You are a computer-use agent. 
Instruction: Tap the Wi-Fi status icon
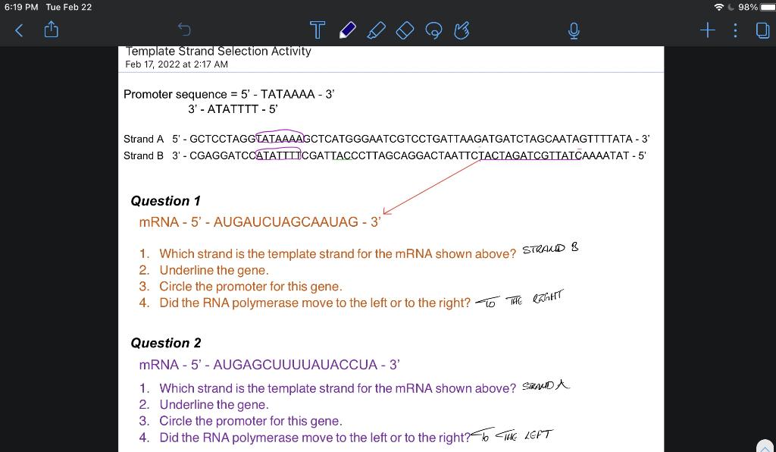719,7
